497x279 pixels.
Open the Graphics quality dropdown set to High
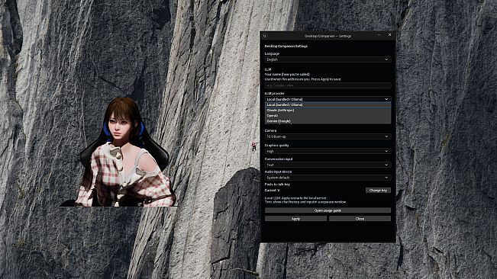click(x=328, y=151)
